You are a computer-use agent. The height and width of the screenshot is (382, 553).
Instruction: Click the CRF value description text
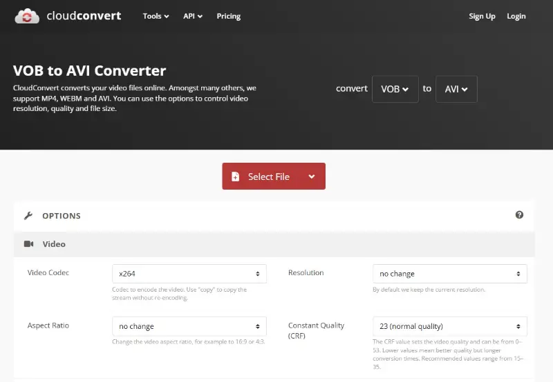pyautogui.click(x=448, y=354)
